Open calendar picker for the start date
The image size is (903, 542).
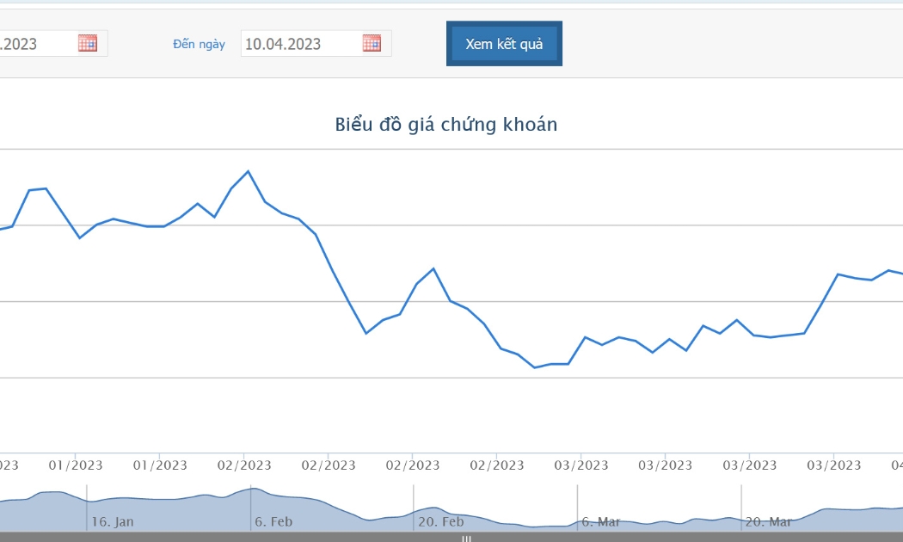[x=88, y=43]
